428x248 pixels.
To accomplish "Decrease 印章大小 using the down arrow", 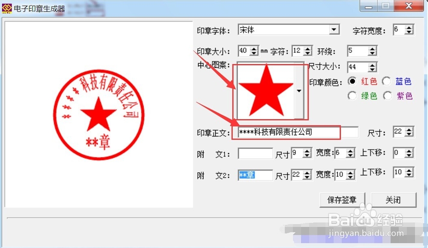I will point(254,53).
